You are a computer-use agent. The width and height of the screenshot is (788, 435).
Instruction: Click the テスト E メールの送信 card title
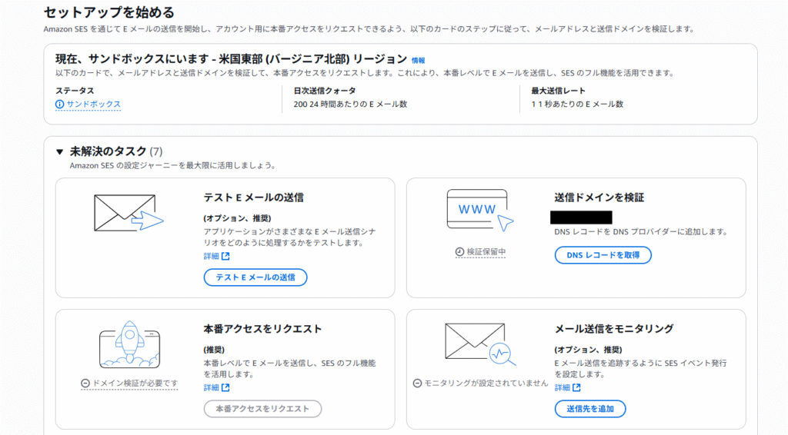click(x=253, y=198)
